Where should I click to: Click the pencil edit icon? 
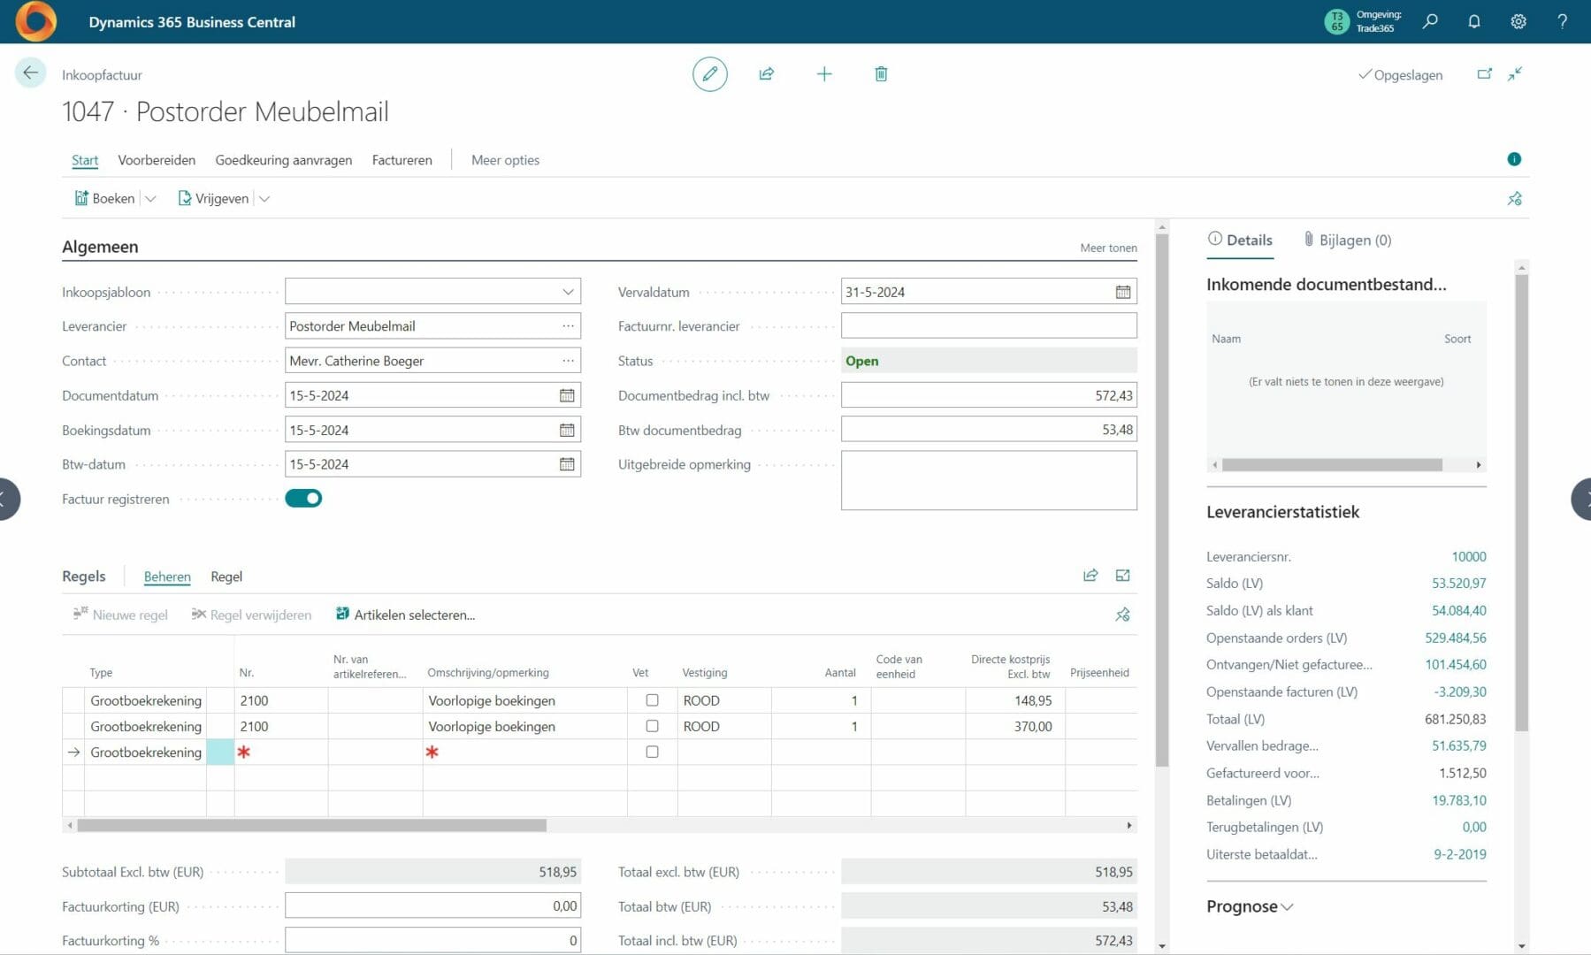709,74
